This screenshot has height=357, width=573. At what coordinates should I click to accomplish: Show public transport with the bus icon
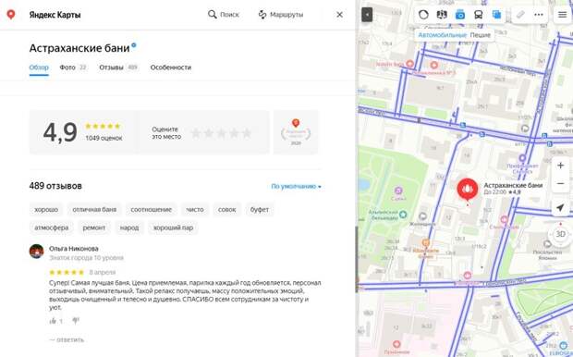pyautogui.click(x=479, y=15)
